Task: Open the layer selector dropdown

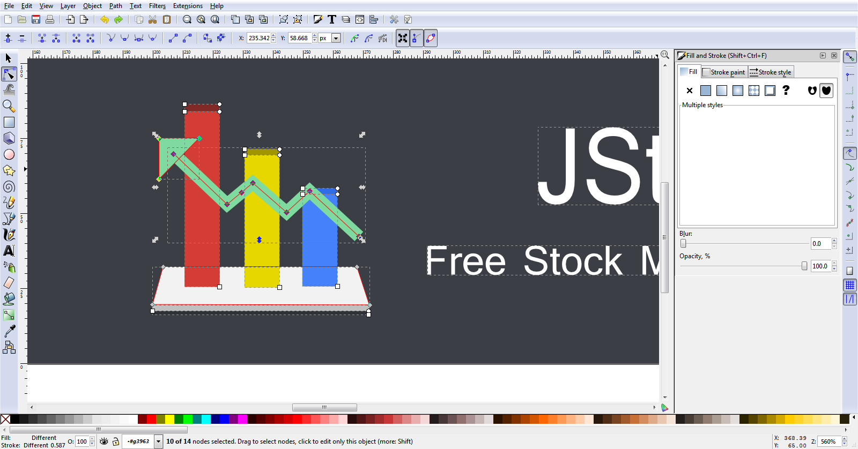Action: (x=158, y=441)
